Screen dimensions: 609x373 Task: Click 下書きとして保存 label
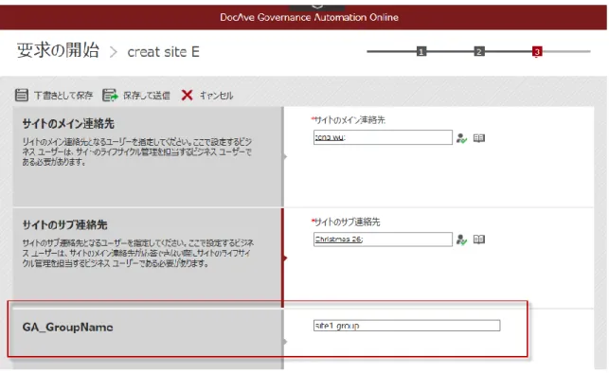(63, 96)
